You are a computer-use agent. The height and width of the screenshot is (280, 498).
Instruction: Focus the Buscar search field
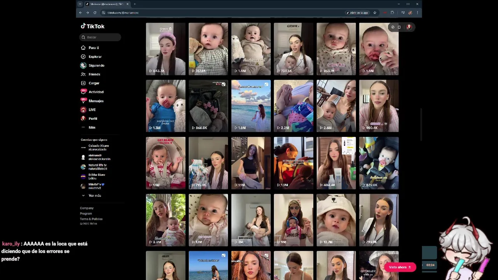pyautogui.click(x=100, y=37)
